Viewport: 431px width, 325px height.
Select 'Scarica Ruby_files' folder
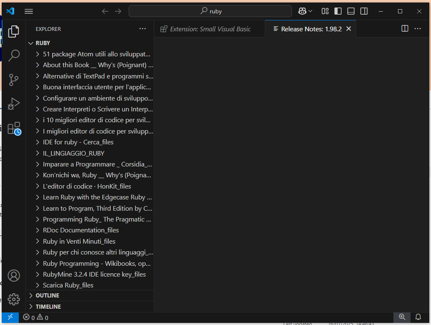(x=90, y=285)
